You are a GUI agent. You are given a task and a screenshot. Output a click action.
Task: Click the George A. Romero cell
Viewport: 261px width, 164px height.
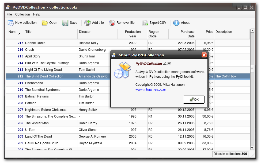(98, 136)
